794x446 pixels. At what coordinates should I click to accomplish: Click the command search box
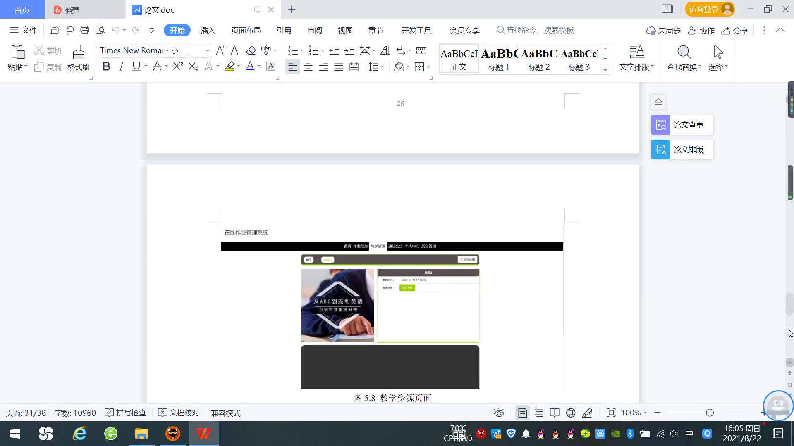(x=540, y=30)
